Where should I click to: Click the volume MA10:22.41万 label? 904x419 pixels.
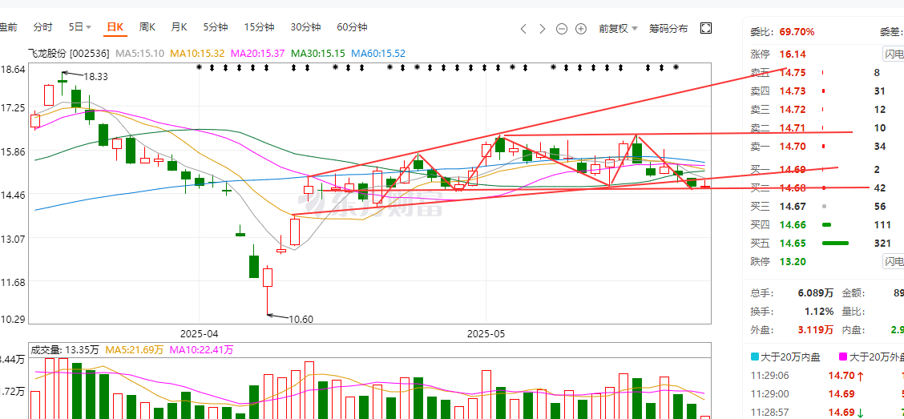[200, 350]
